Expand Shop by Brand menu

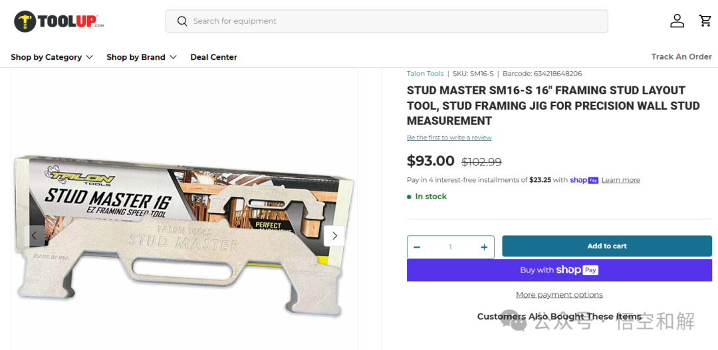142,57
